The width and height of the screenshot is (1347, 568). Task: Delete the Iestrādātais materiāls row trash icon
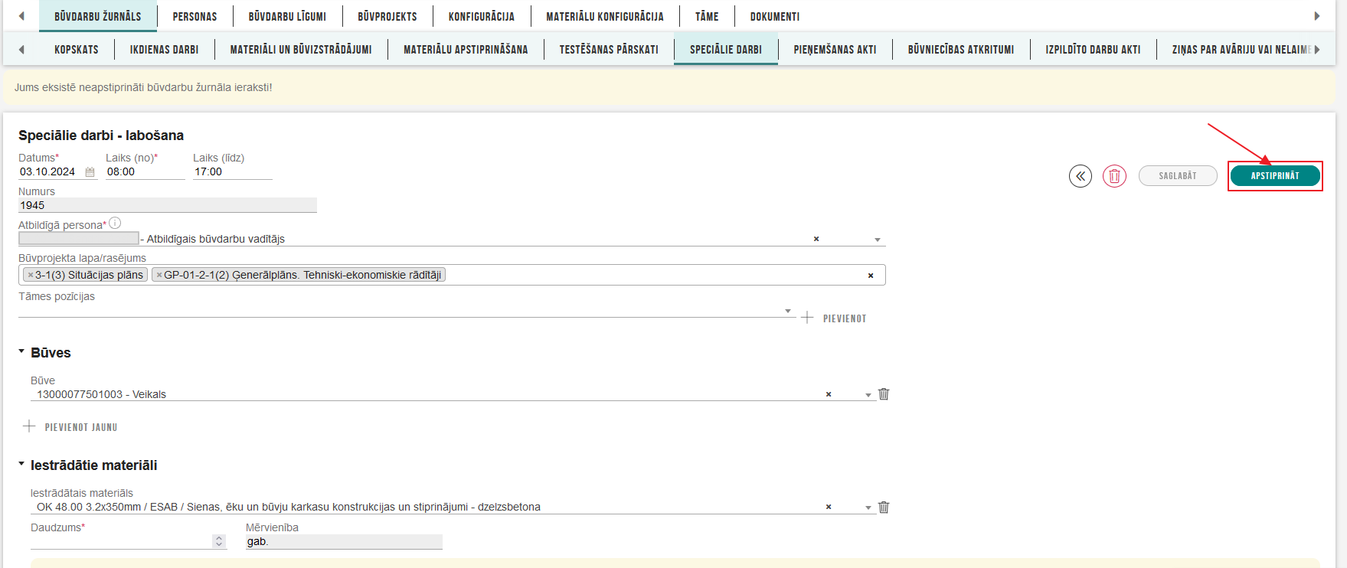[x=884, y=507]
